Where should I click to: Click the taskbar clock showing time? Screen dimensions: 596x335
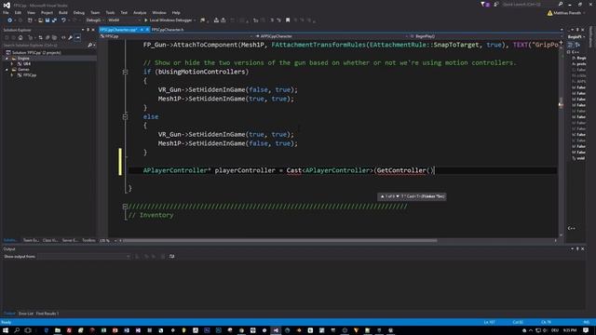tap(570, 330)
